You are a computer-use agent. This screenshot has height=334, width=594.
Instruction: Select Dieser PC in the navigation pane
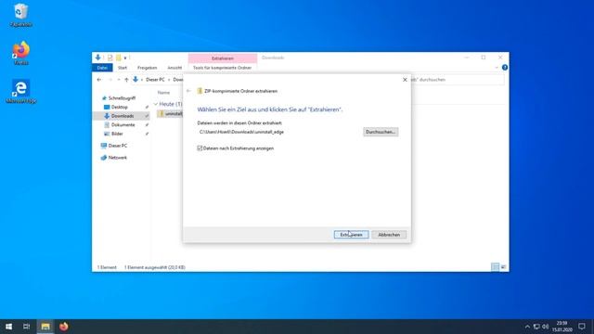coord(118,146)
